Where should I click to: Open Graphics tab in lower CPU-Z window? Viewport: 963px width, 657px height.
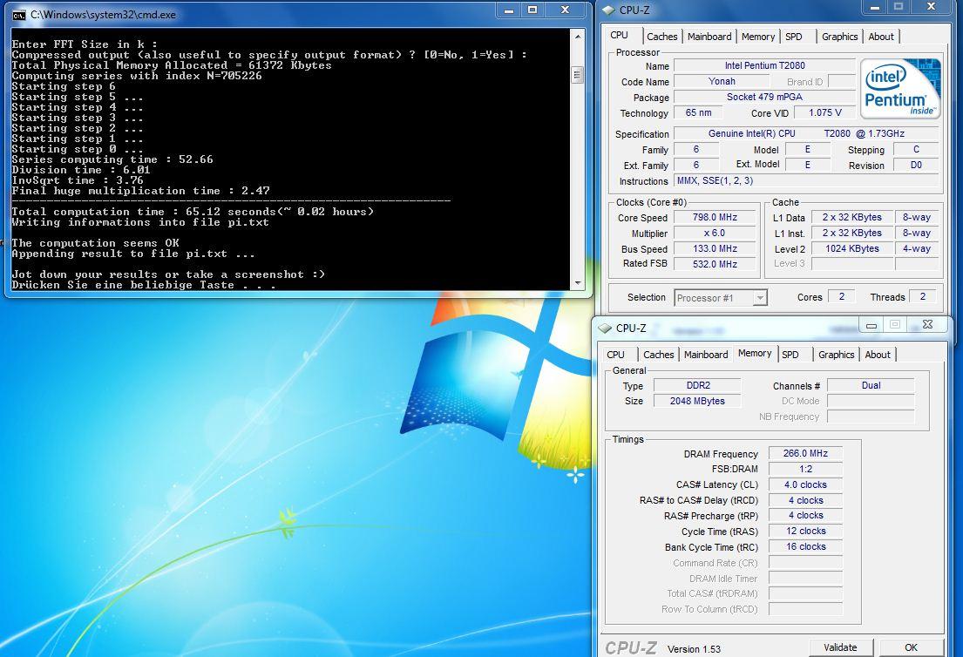pyautogui.click(x=836, y=355)
